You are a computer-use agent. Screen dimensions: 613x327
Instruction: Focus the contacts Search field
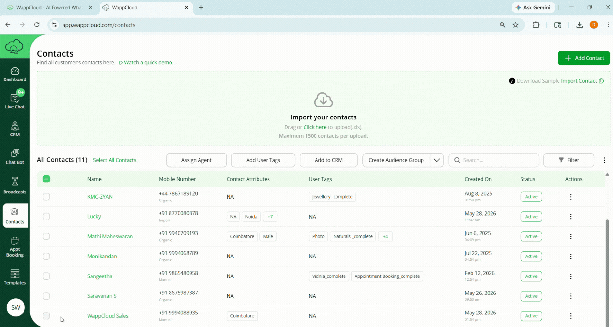click(494, 160)
